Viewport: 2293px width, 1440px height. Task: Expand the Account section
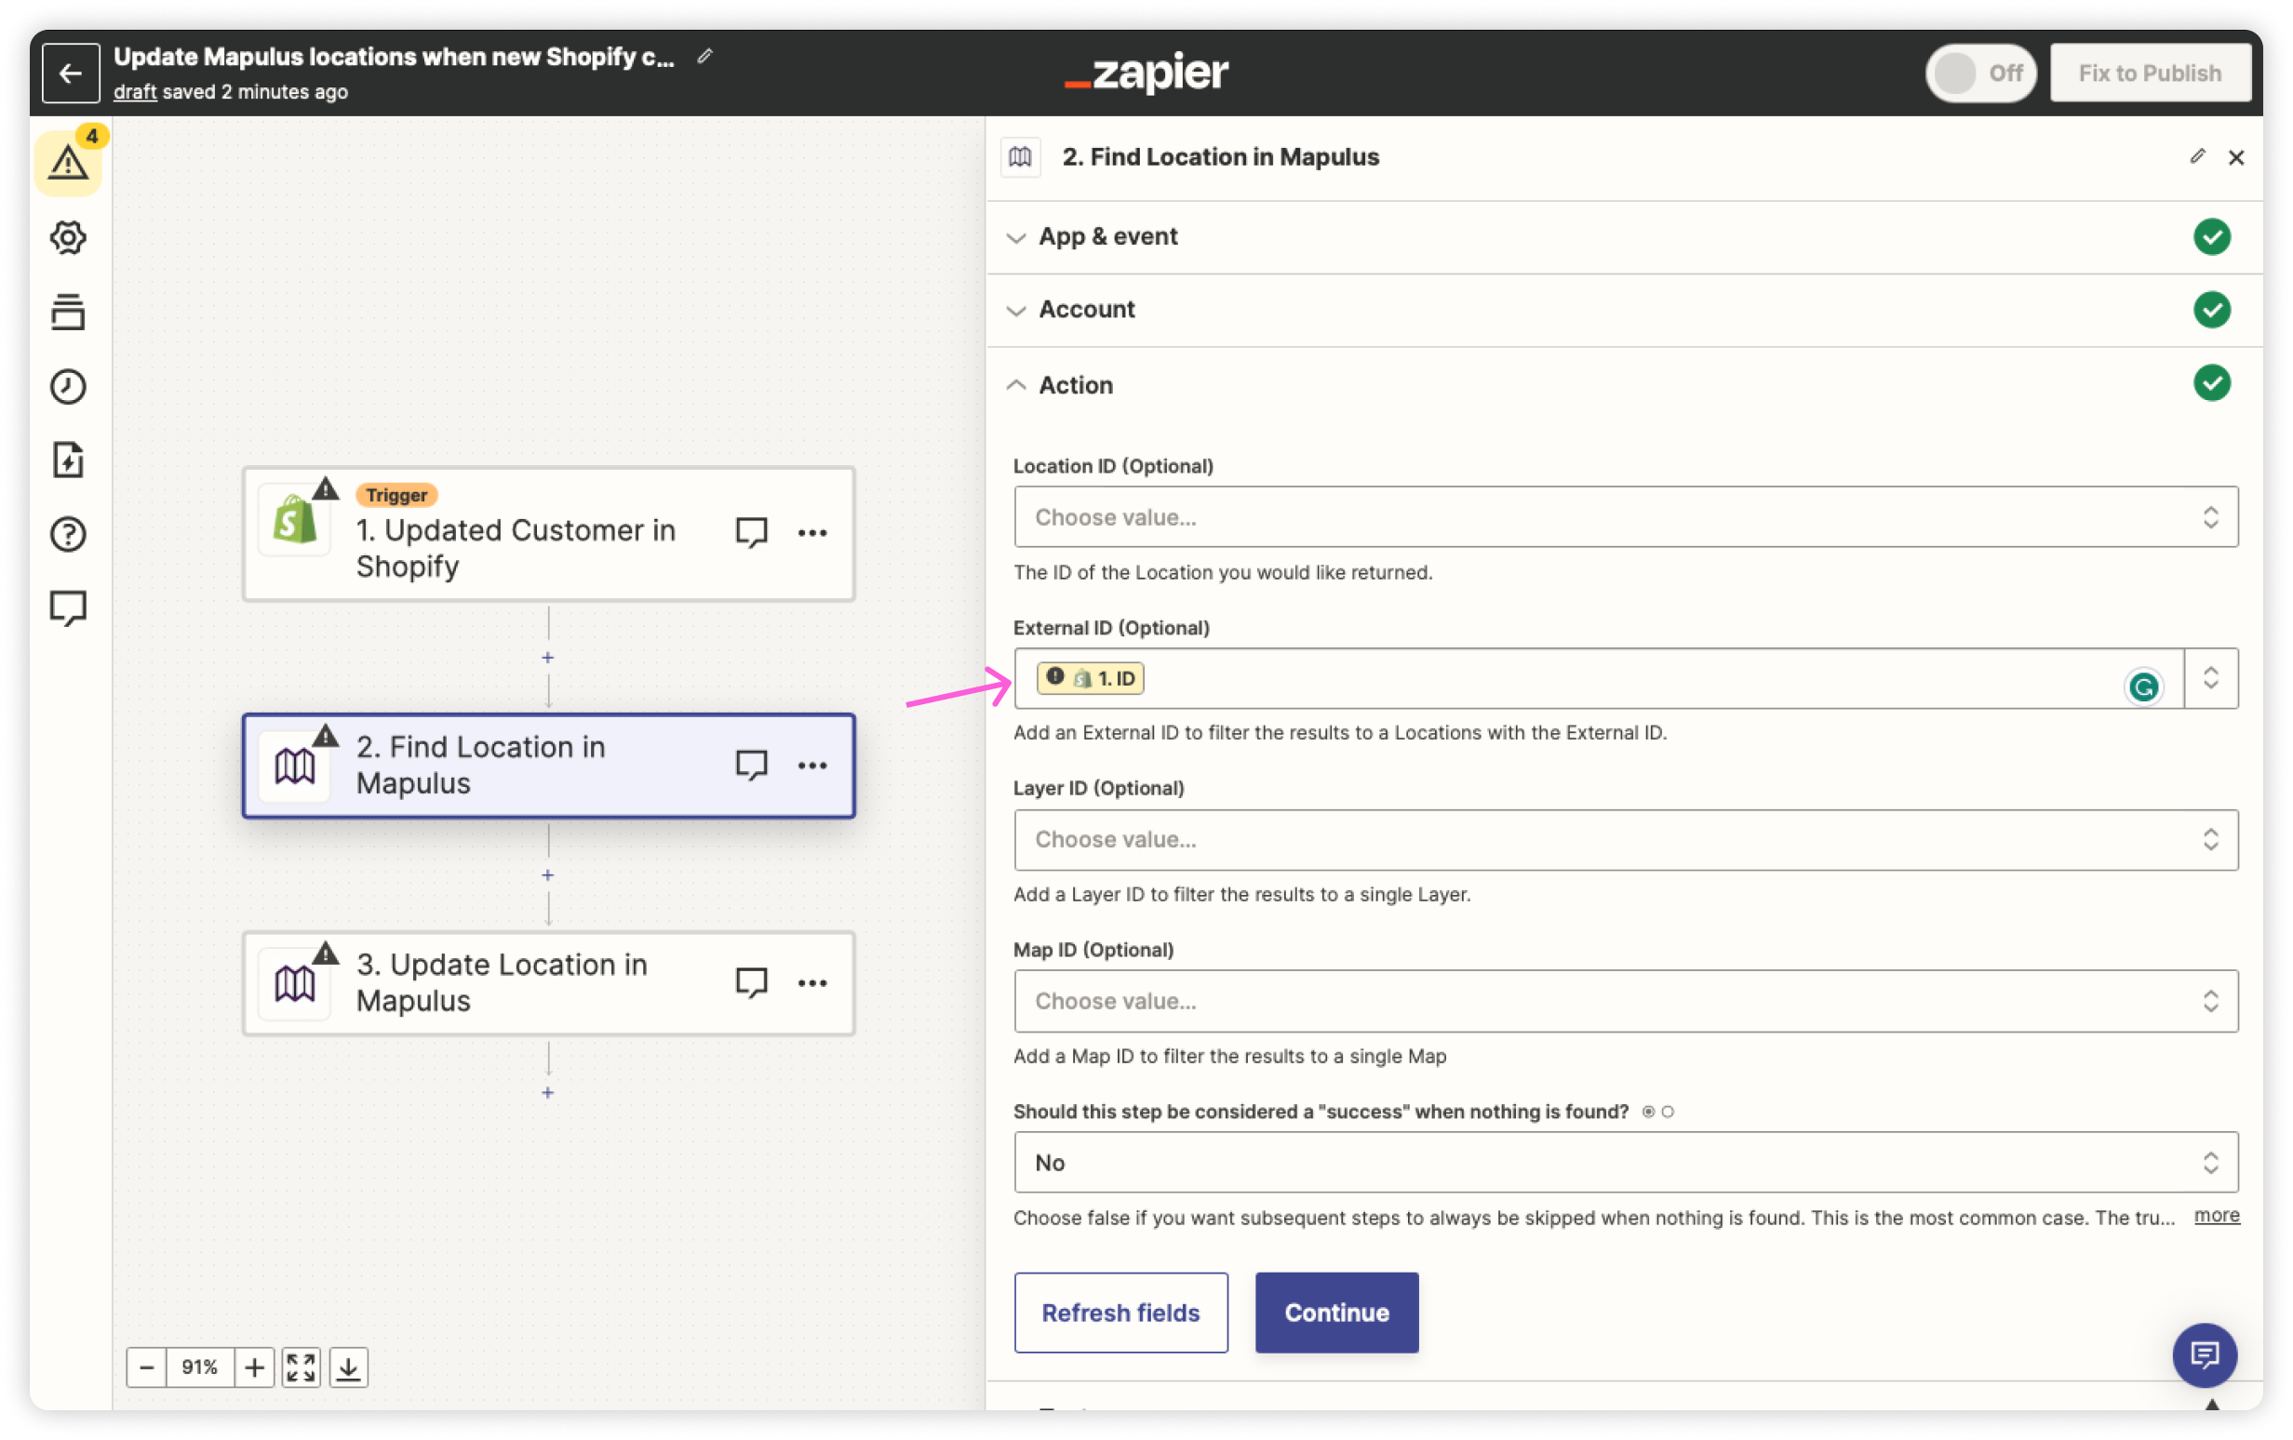[x=1626, y=311]
